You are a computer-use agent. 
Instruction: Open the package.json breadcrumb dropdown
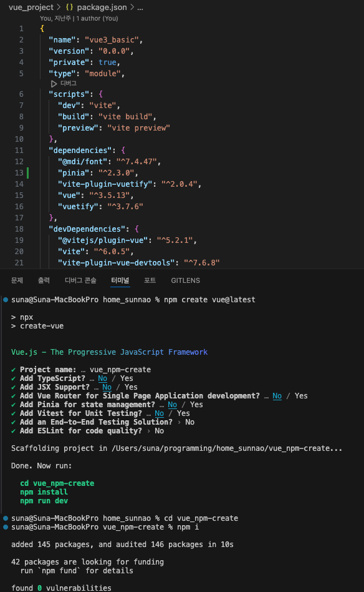(102, 7)
